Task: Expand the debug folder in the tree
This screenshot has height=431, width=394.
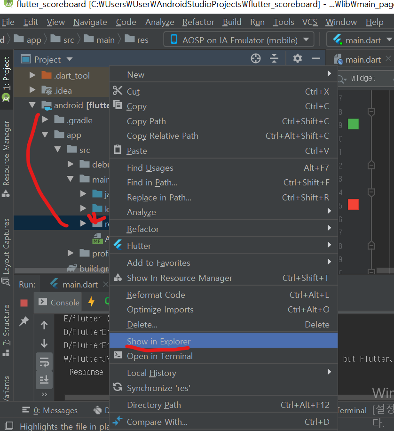Action: pyautogui.click(x=71, y=164)
